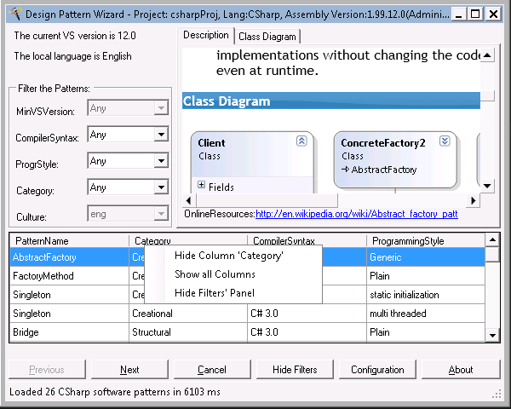The width and height of the screenshot is (511, 409).
Task: Open the Category filter dropdown
Action: (x=161, y=187)
